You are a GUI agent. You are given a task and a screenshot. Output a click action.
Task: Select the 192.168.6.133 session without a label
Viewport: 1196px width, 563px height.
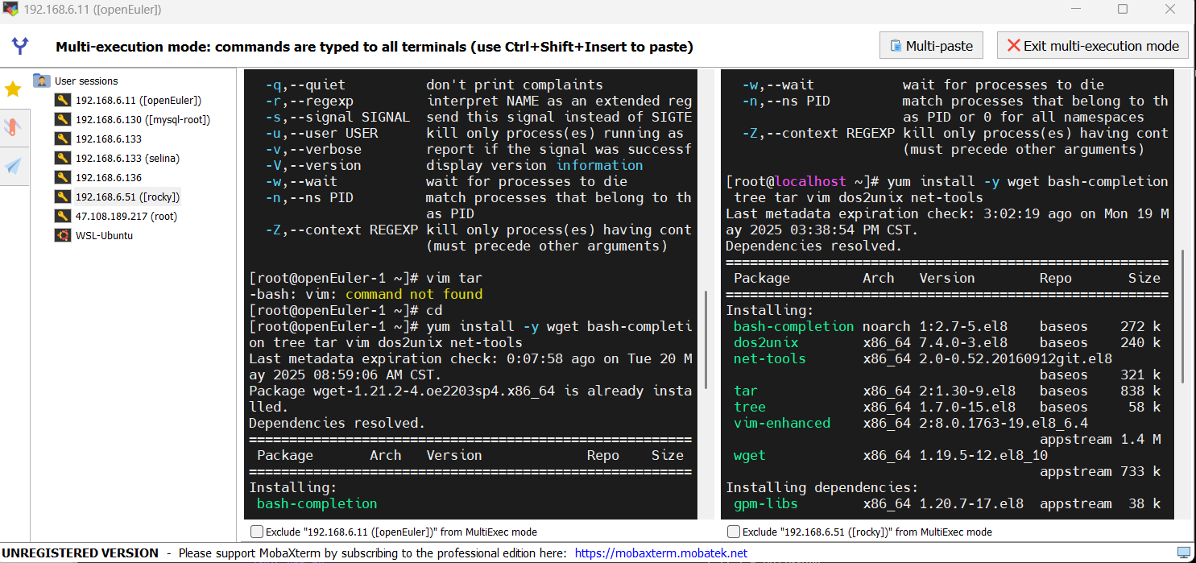pyautogui.click(x=109, y=139)
